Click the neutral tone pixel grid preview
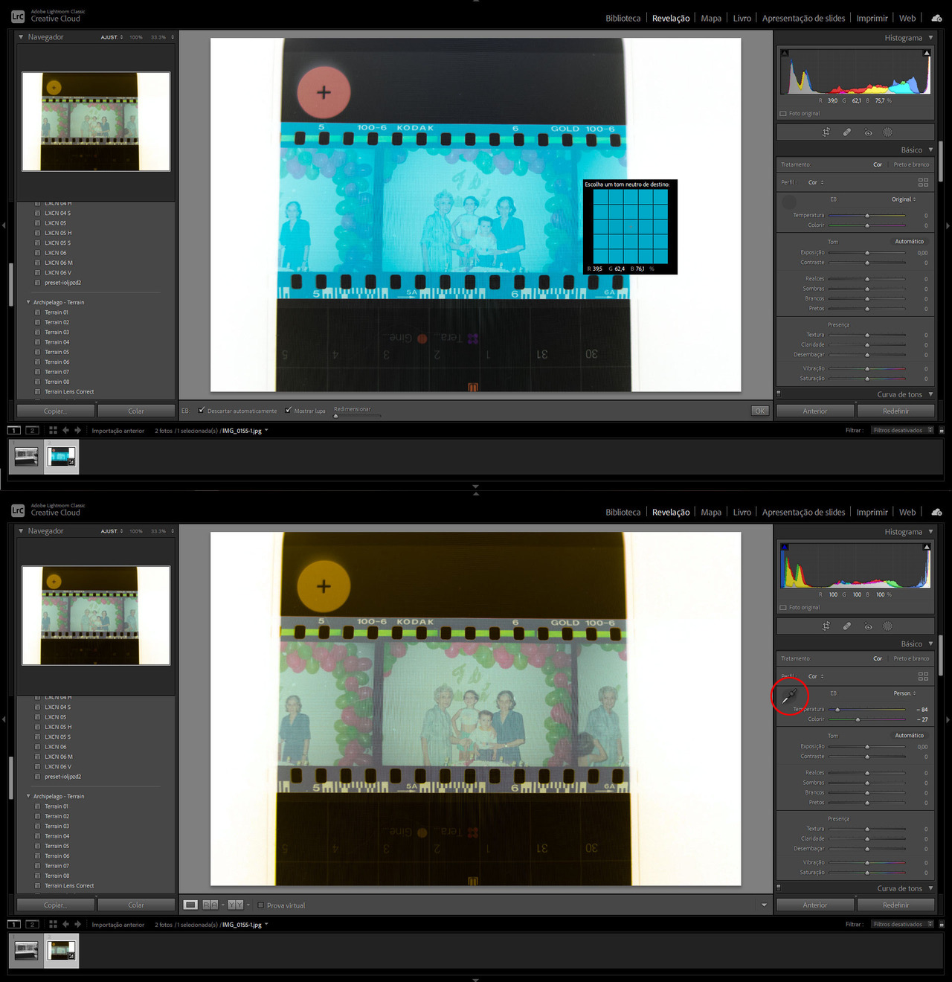This screenshot has width=952, height=982. click(x=630, y=226)
